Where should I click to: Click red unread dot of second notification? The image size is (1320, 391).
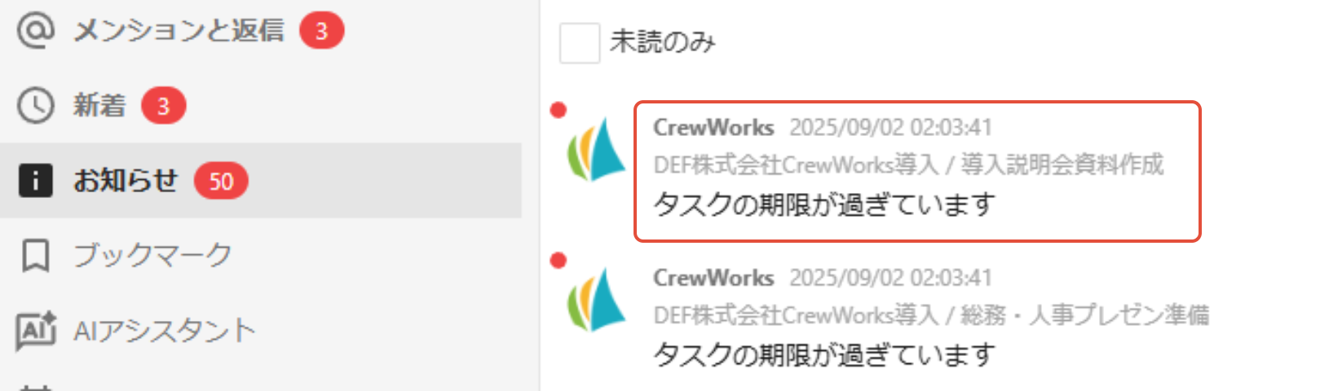click(558, 261)
